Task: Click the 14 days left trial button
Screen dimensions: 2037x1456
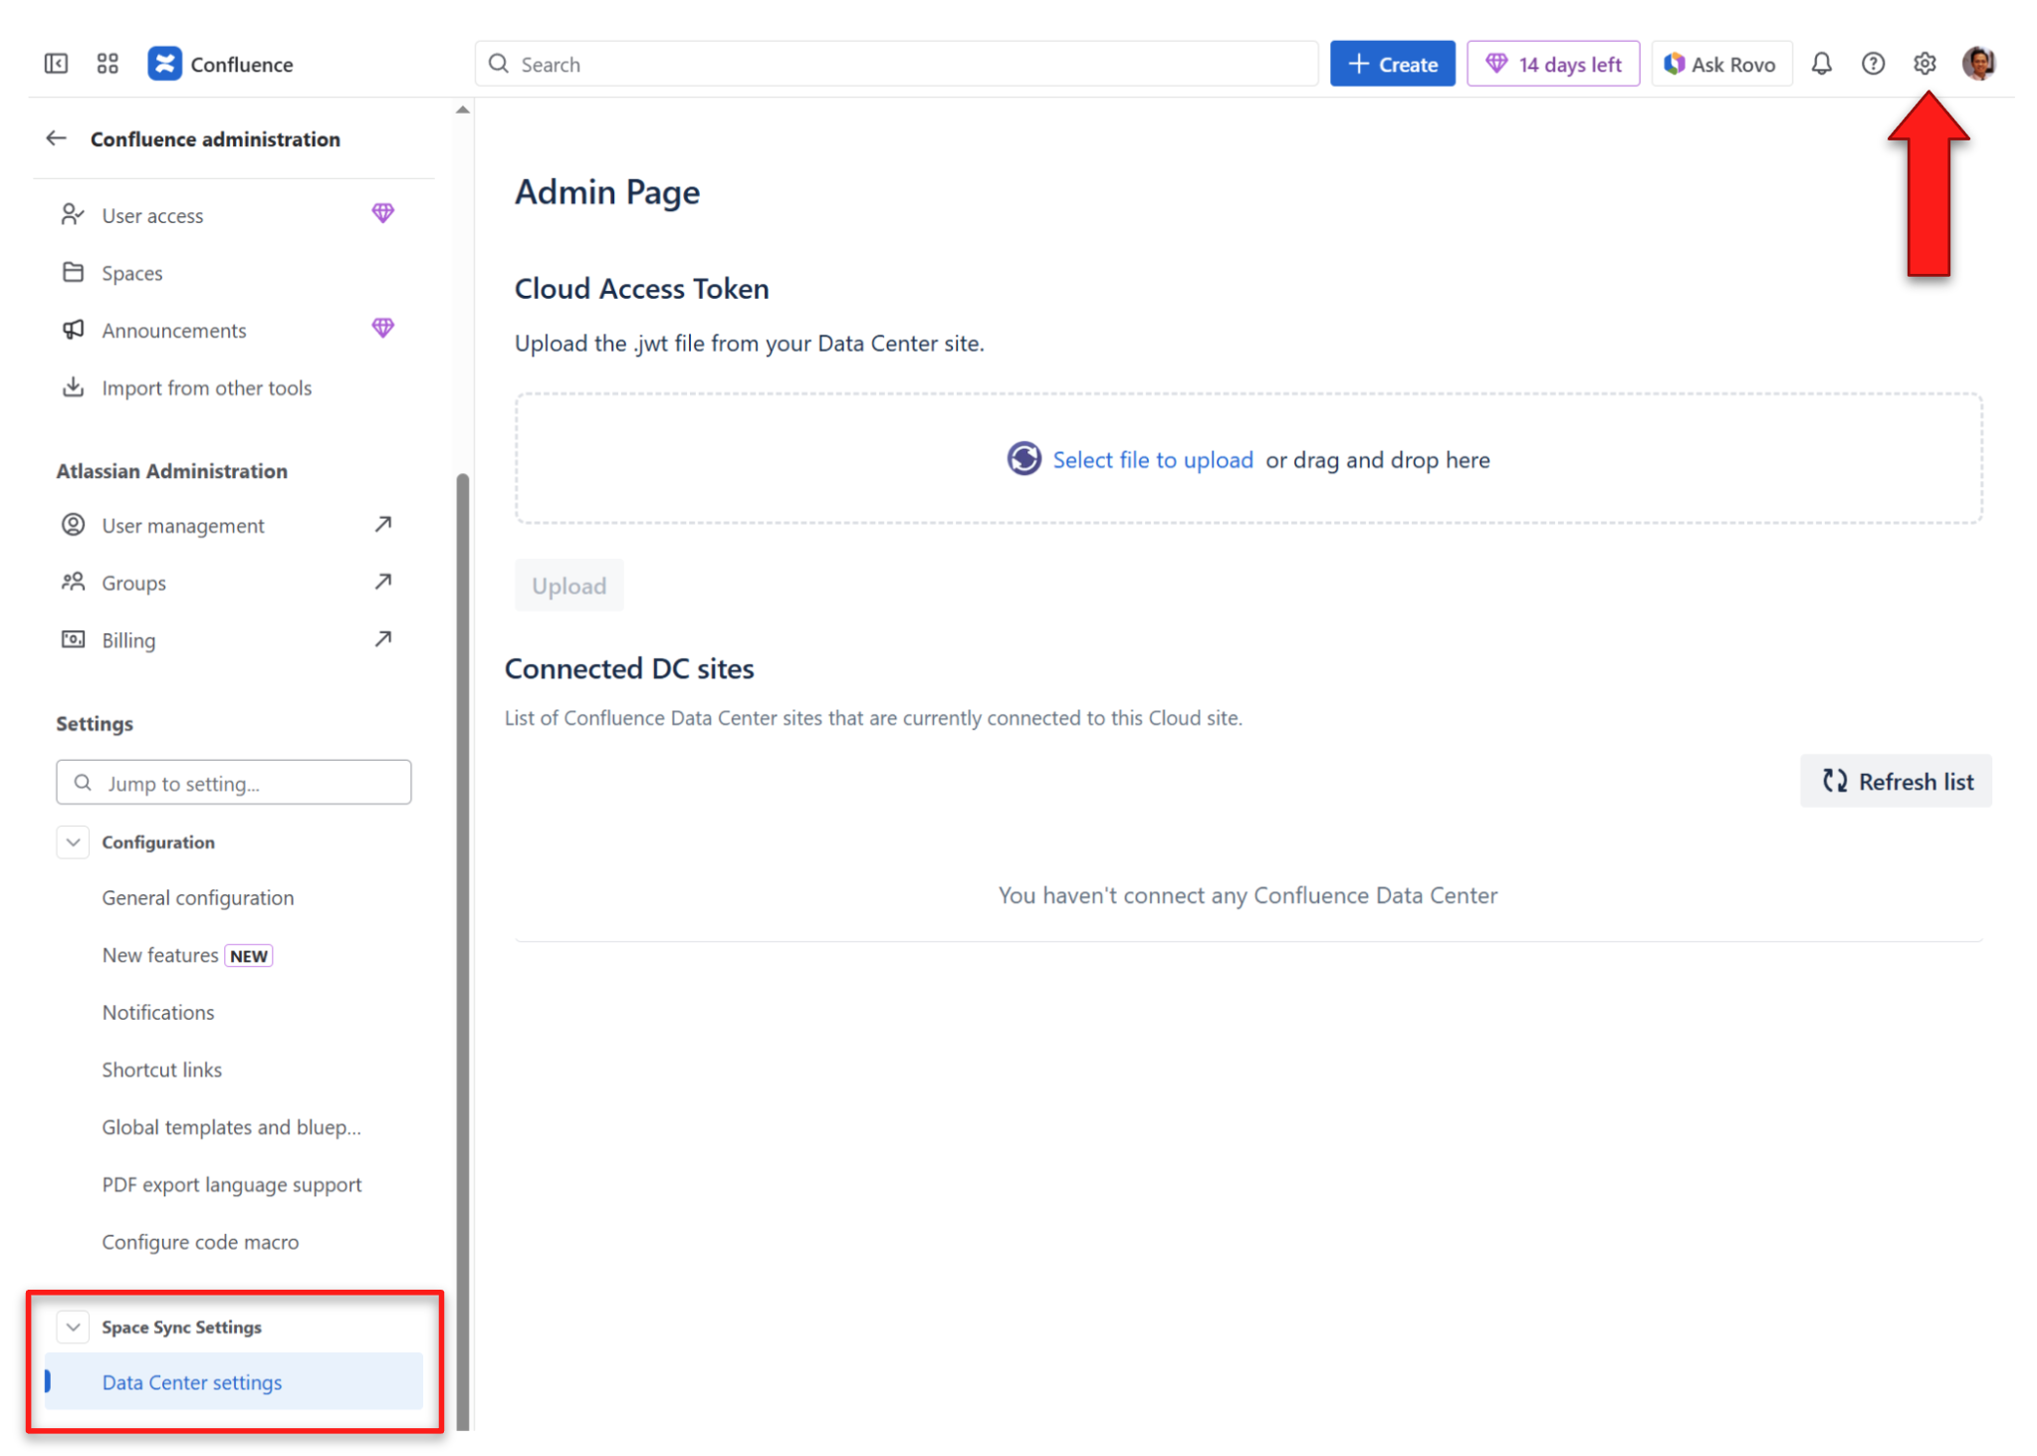Action: (x=1552, y=64)
